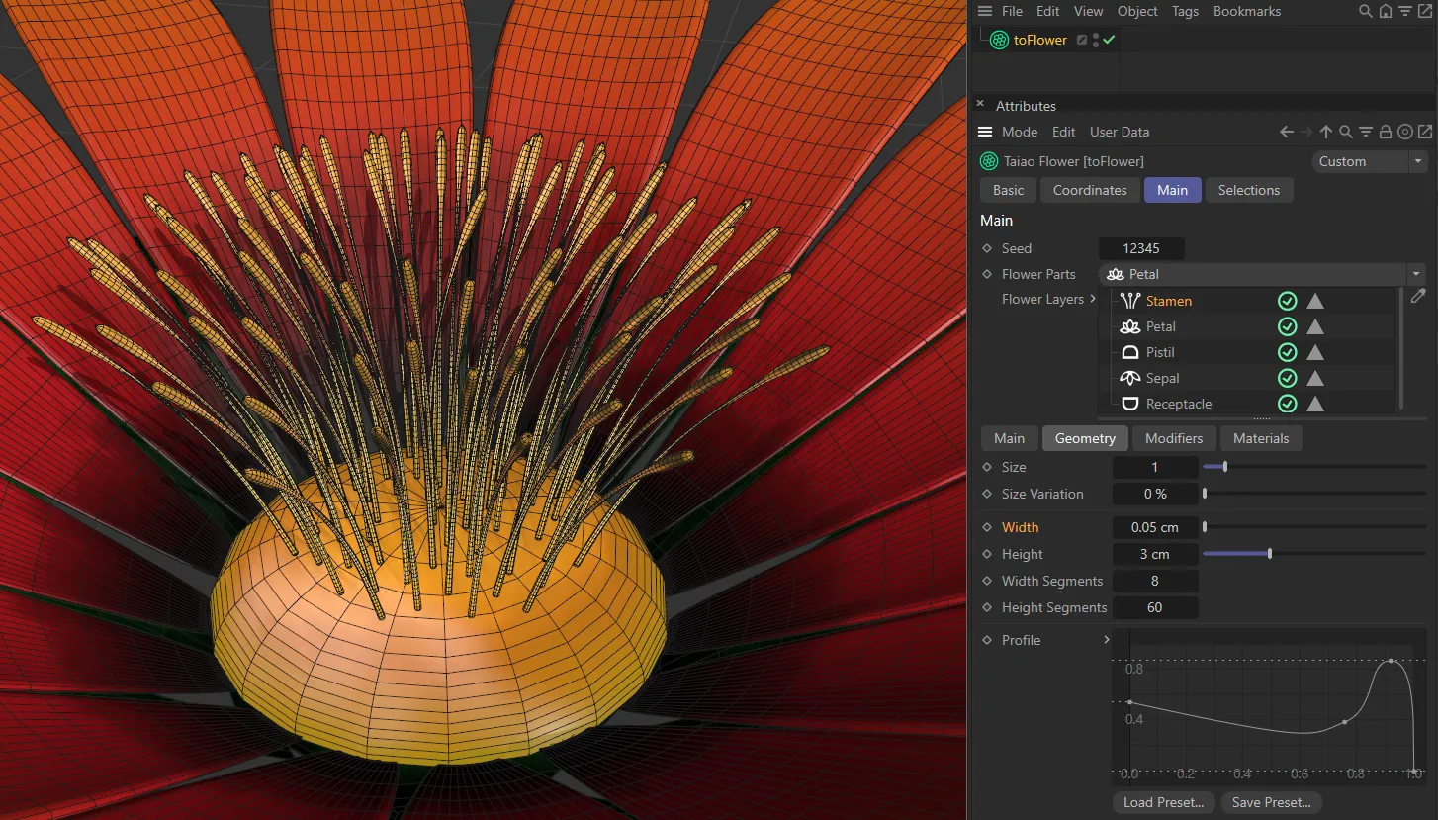Screen dimensions: 1438x820
Task: Click the filter icon next to the search
Action: [1365, 131]
